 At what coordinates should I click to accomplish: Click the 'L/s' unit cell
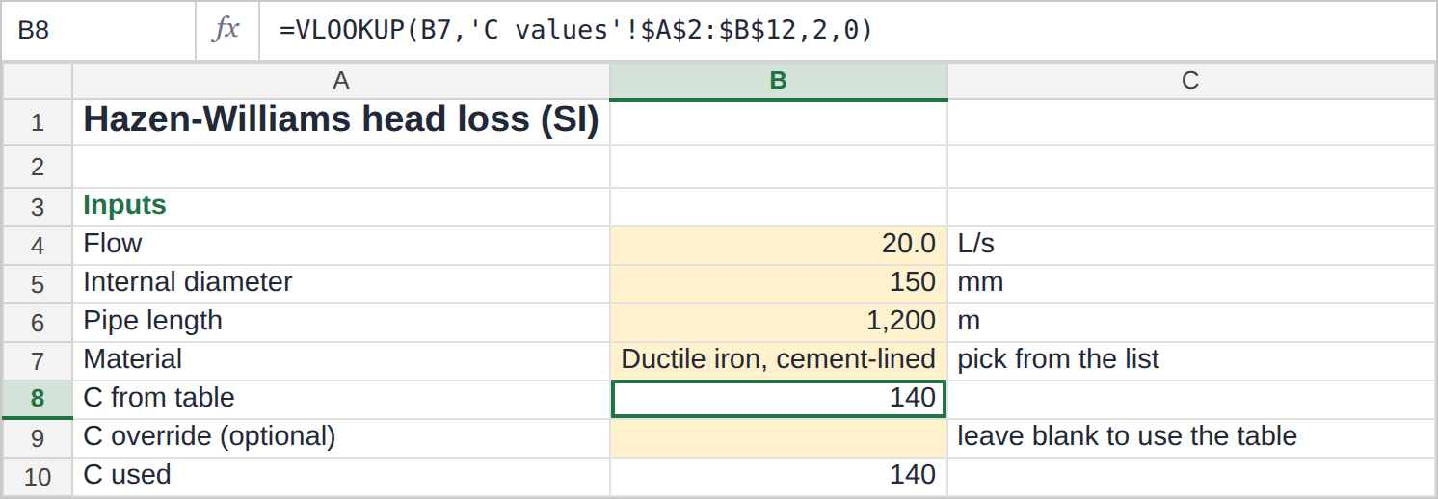pos(1190,246)
